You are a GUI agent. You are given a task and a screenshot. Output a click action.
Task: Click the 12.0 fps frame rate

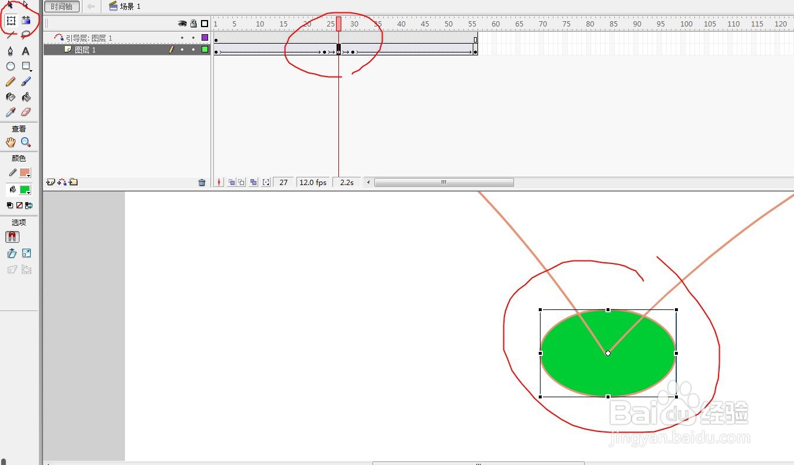[x=313, y=183]
